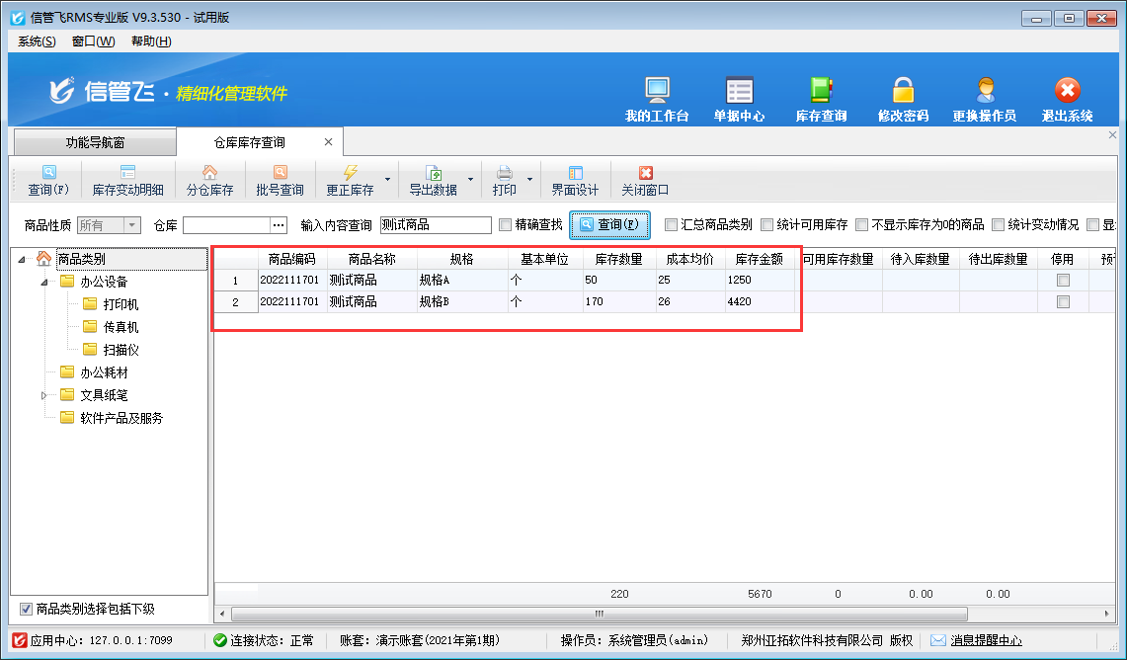Toggle 汇总商品类别 checkbox

point(672,224)
